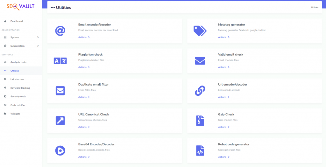Viewport: 326px width, 167px height.
Task: Click the Utilities breadcrumb at top right
Action: pyautogui.click(x=315, y=8)
